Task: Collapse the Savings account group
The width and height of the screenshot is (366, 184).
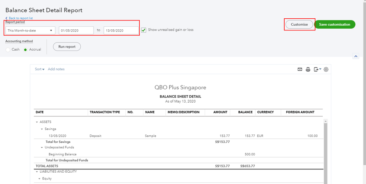Action: click(x=42, y=129)
